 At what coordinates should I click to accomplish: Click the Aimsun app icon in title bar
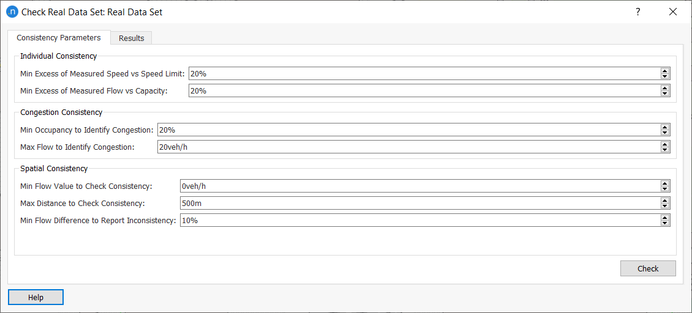click(12, 12)
